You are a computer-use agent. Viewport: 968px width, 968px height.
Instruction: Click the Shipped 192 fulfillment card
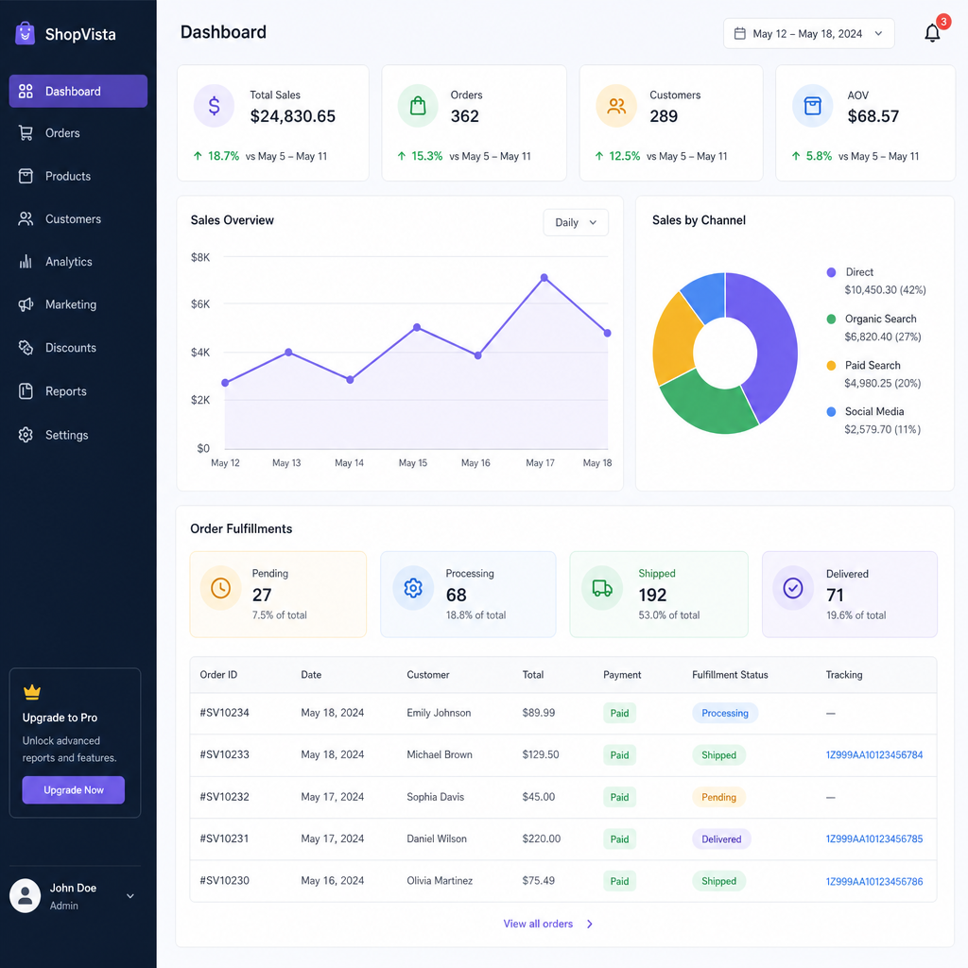[x=659, y=594]
